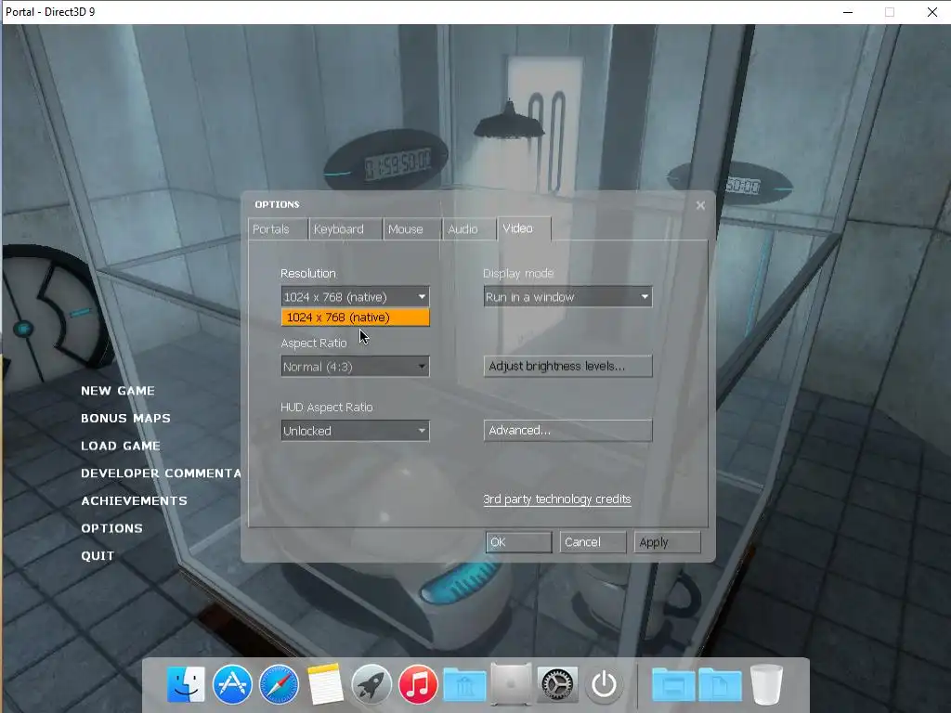Click Adjust brightness levels button
This screenshot has width=951, height=713.
coord(567,366)
